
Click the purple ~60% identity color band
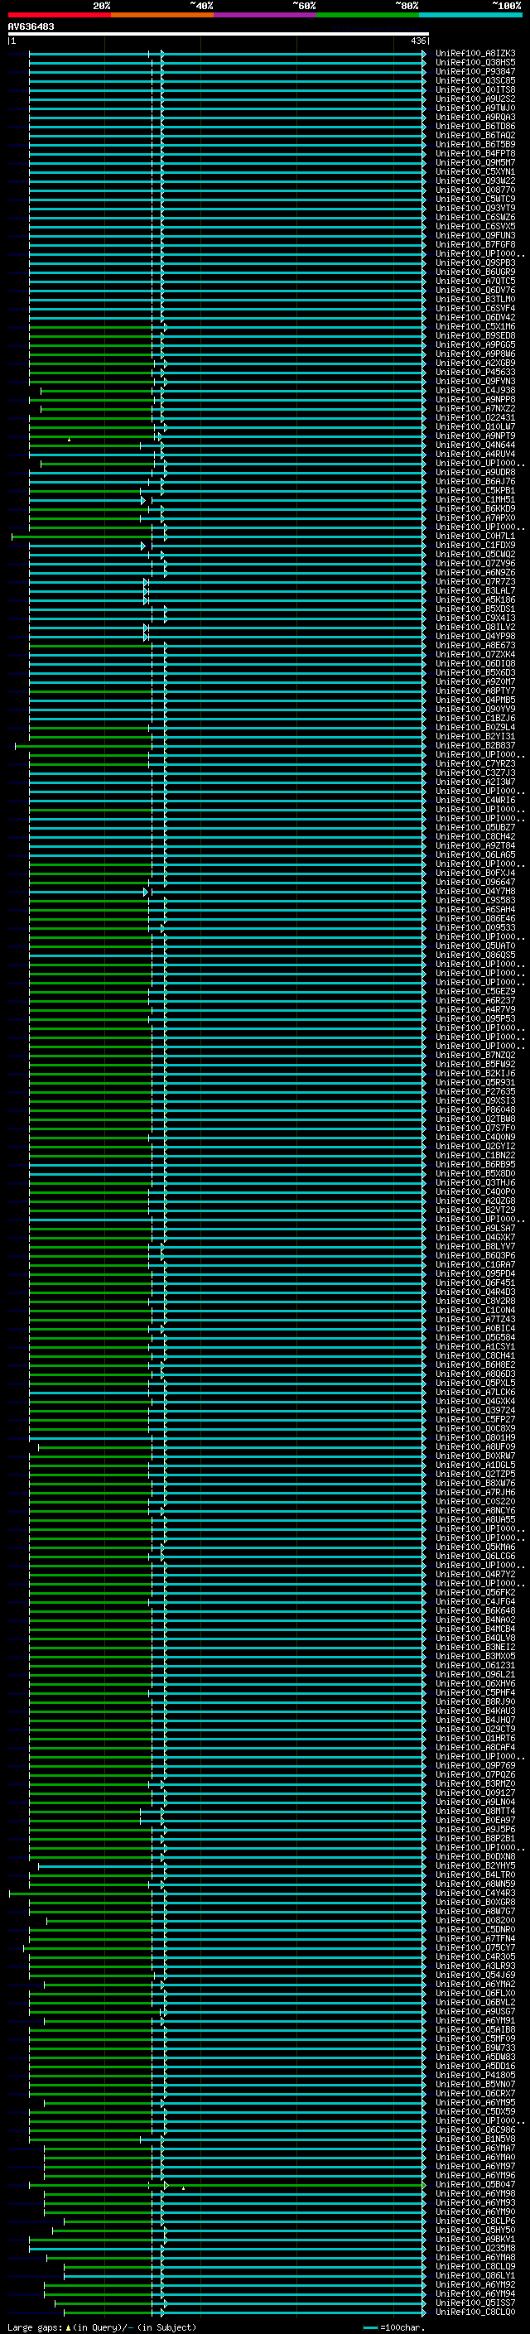pos(266,15)
